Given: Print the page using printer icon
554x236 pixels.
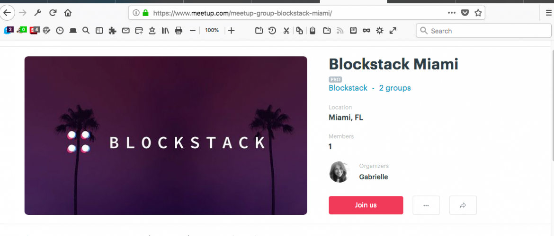Looking at the screenshot, I should (x=179, y=31).
